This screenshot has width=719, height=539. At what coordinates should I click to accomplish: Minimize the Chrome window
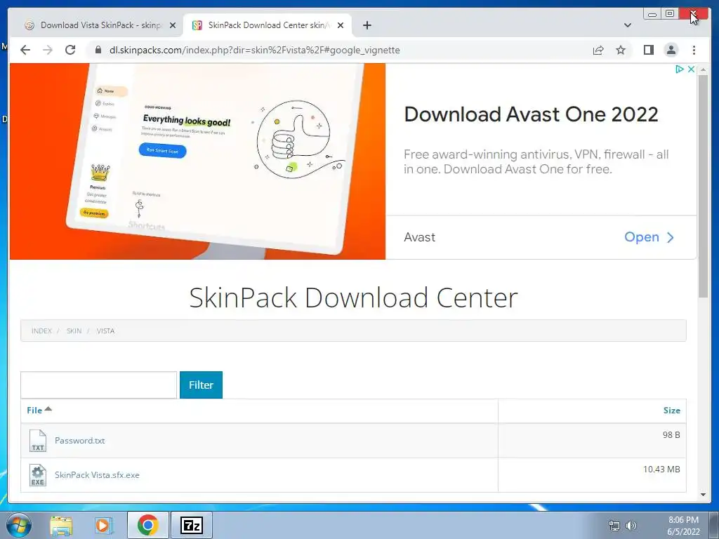click(652, 14)
